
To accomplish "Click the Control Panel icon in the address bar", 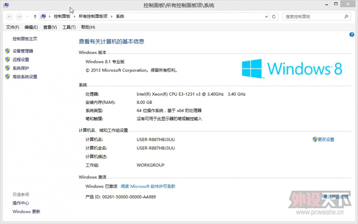I will pos(44,16).
